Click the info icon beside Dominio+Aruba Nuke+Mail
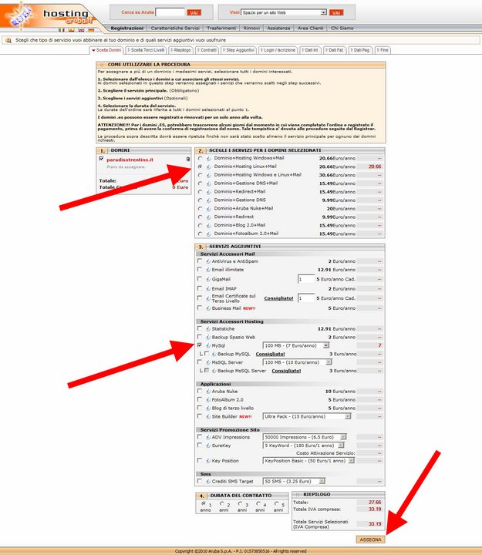This screenshot has height=555, width=482. click(x=208, y=208)
